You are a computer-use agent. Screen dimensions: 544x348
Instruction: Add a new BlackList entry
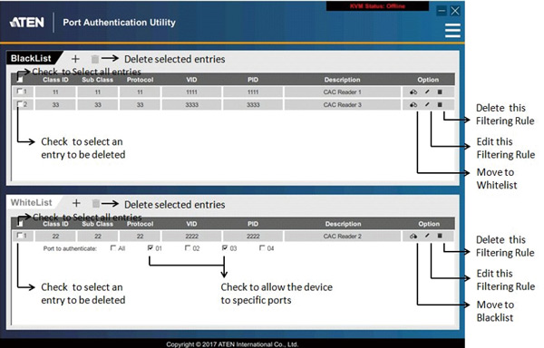(x=75, y=59)
